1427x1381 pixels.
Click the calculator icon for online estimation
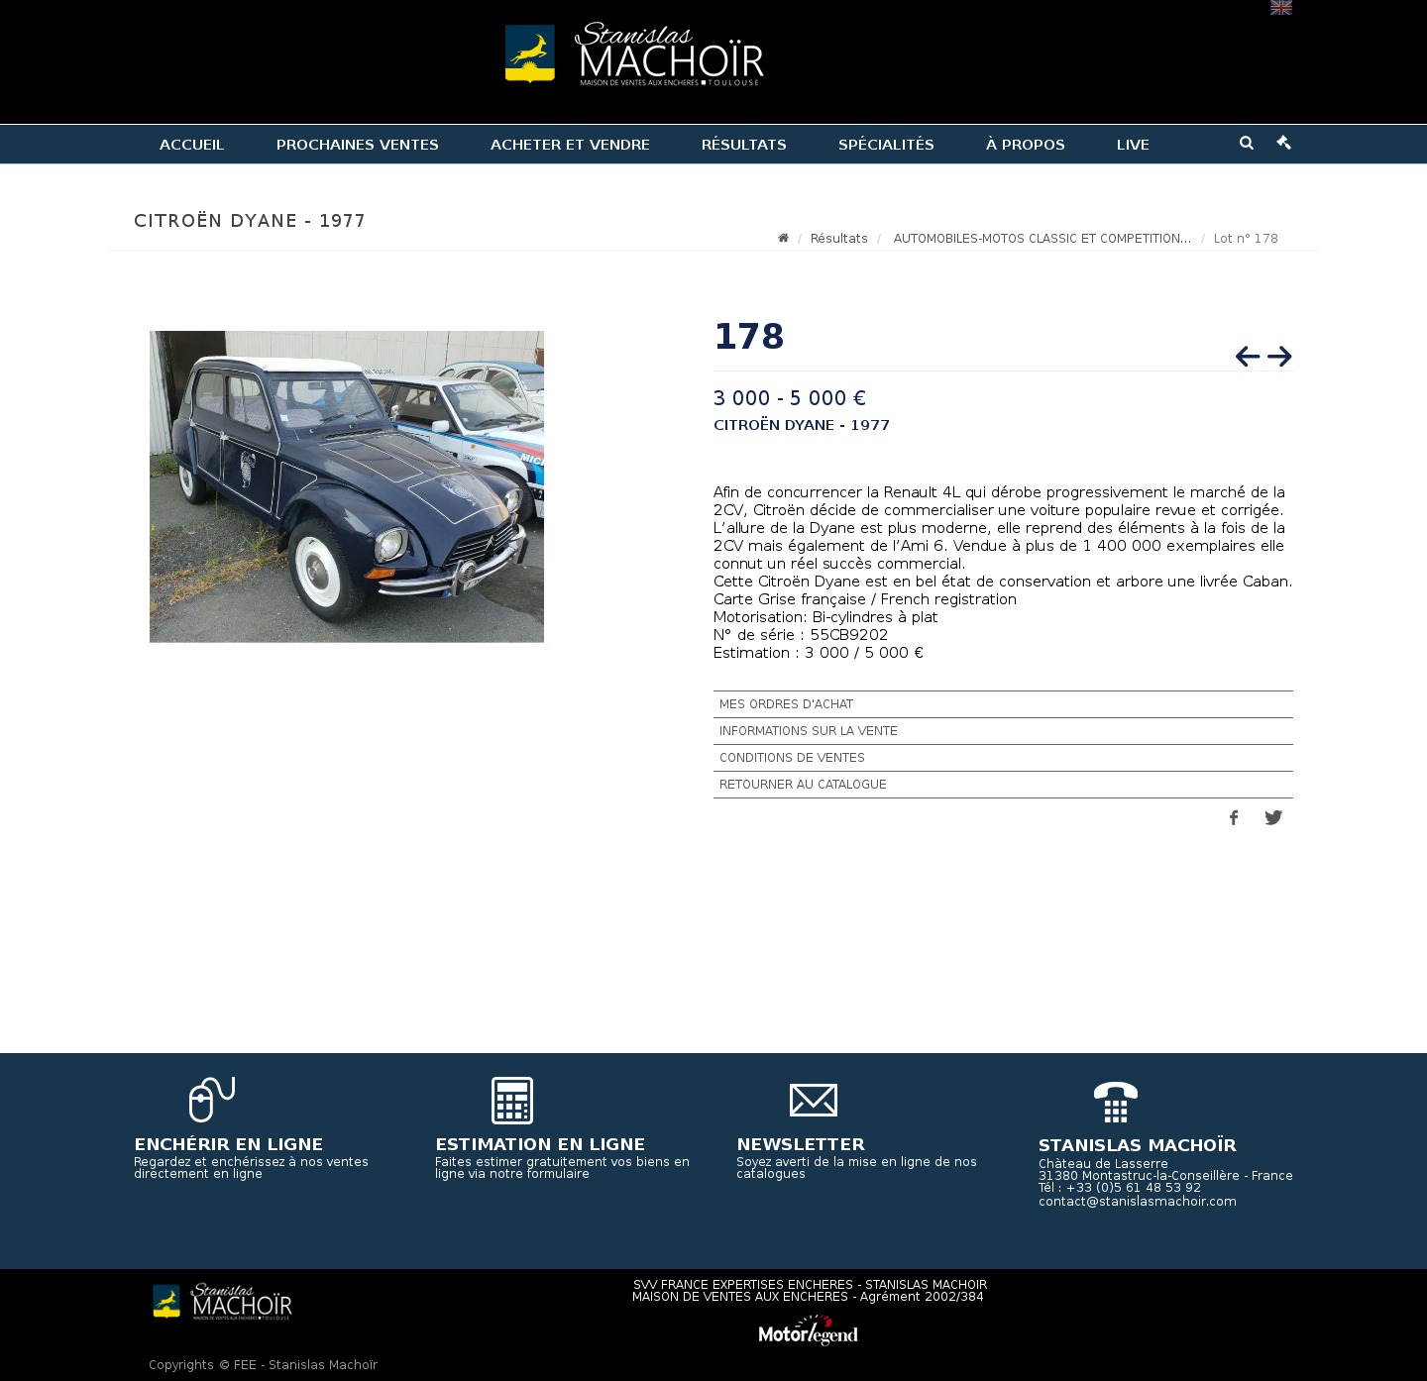pyautogui.click(x=512, y=1101)
